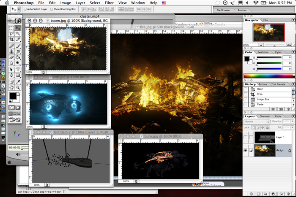
Task: Enable the Show Bounding Box checkbox
Action: coord(52,9)
